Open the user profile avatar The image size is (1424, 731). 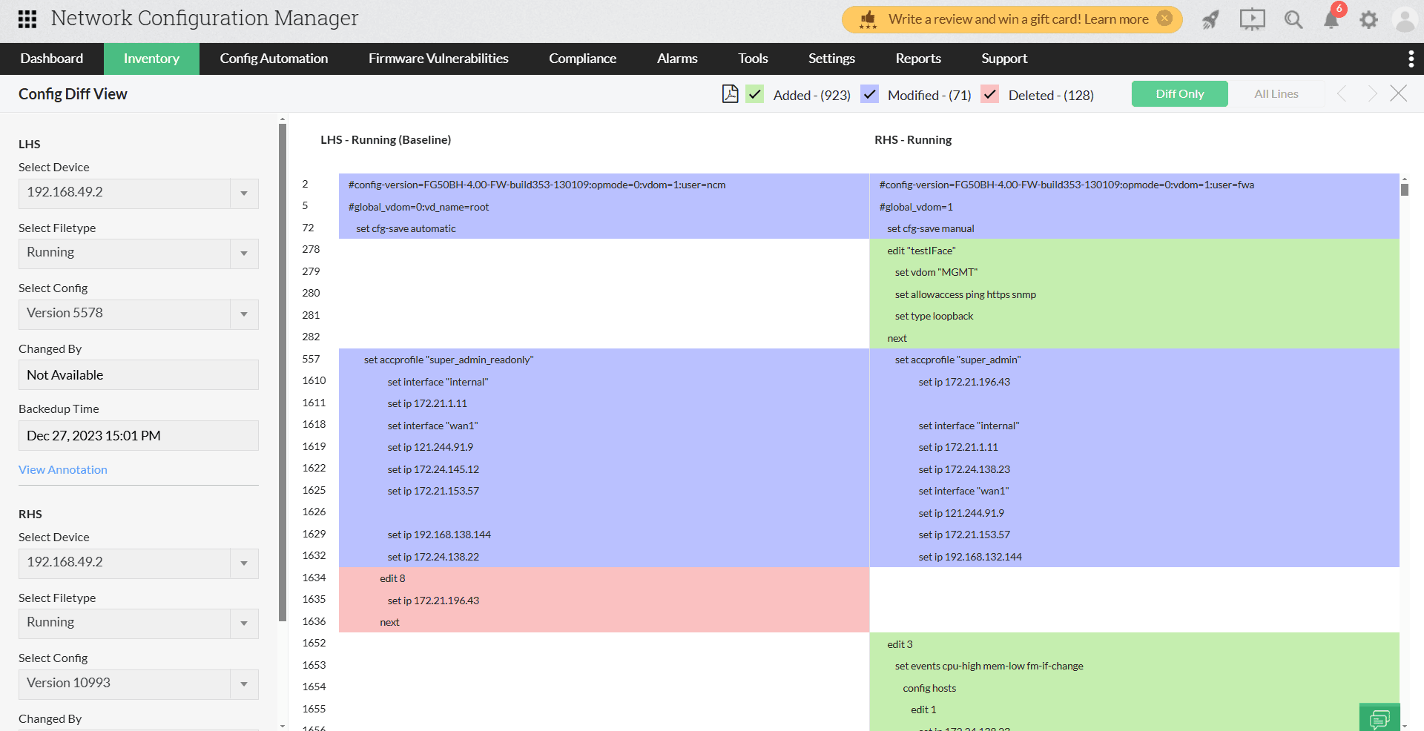1405,20
